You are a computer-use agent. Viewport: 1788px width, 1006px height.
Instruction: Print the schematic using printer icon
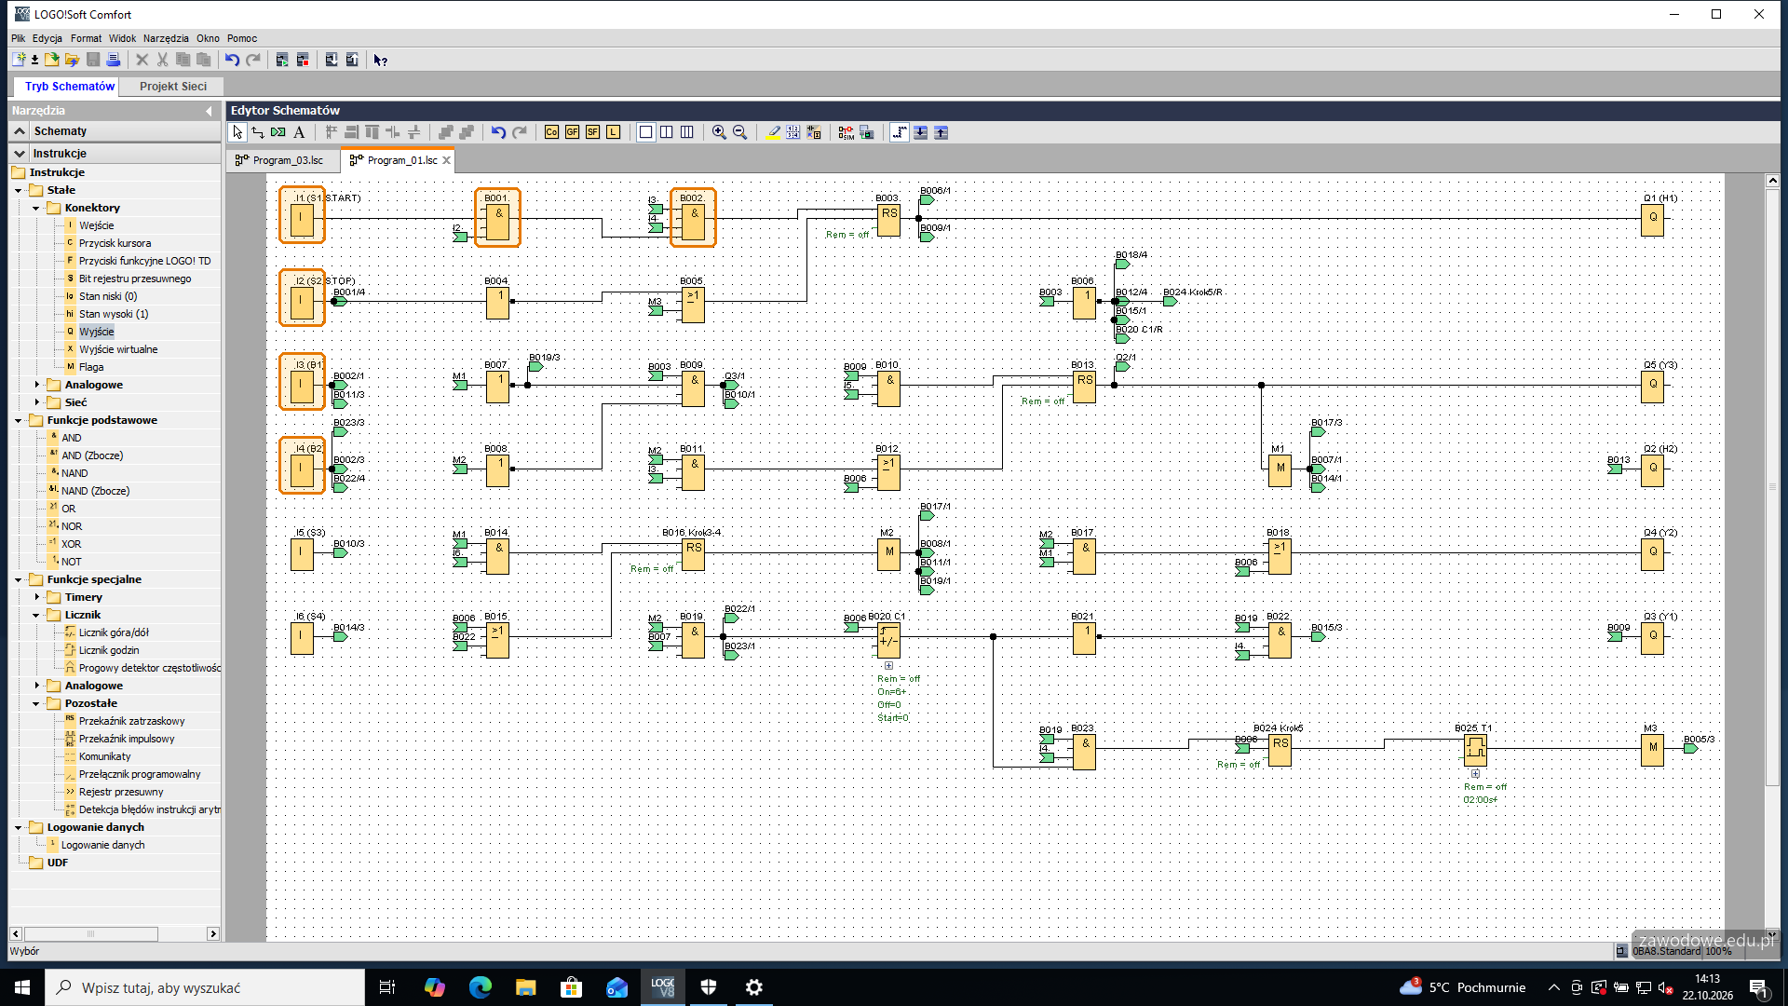(114, 60)
